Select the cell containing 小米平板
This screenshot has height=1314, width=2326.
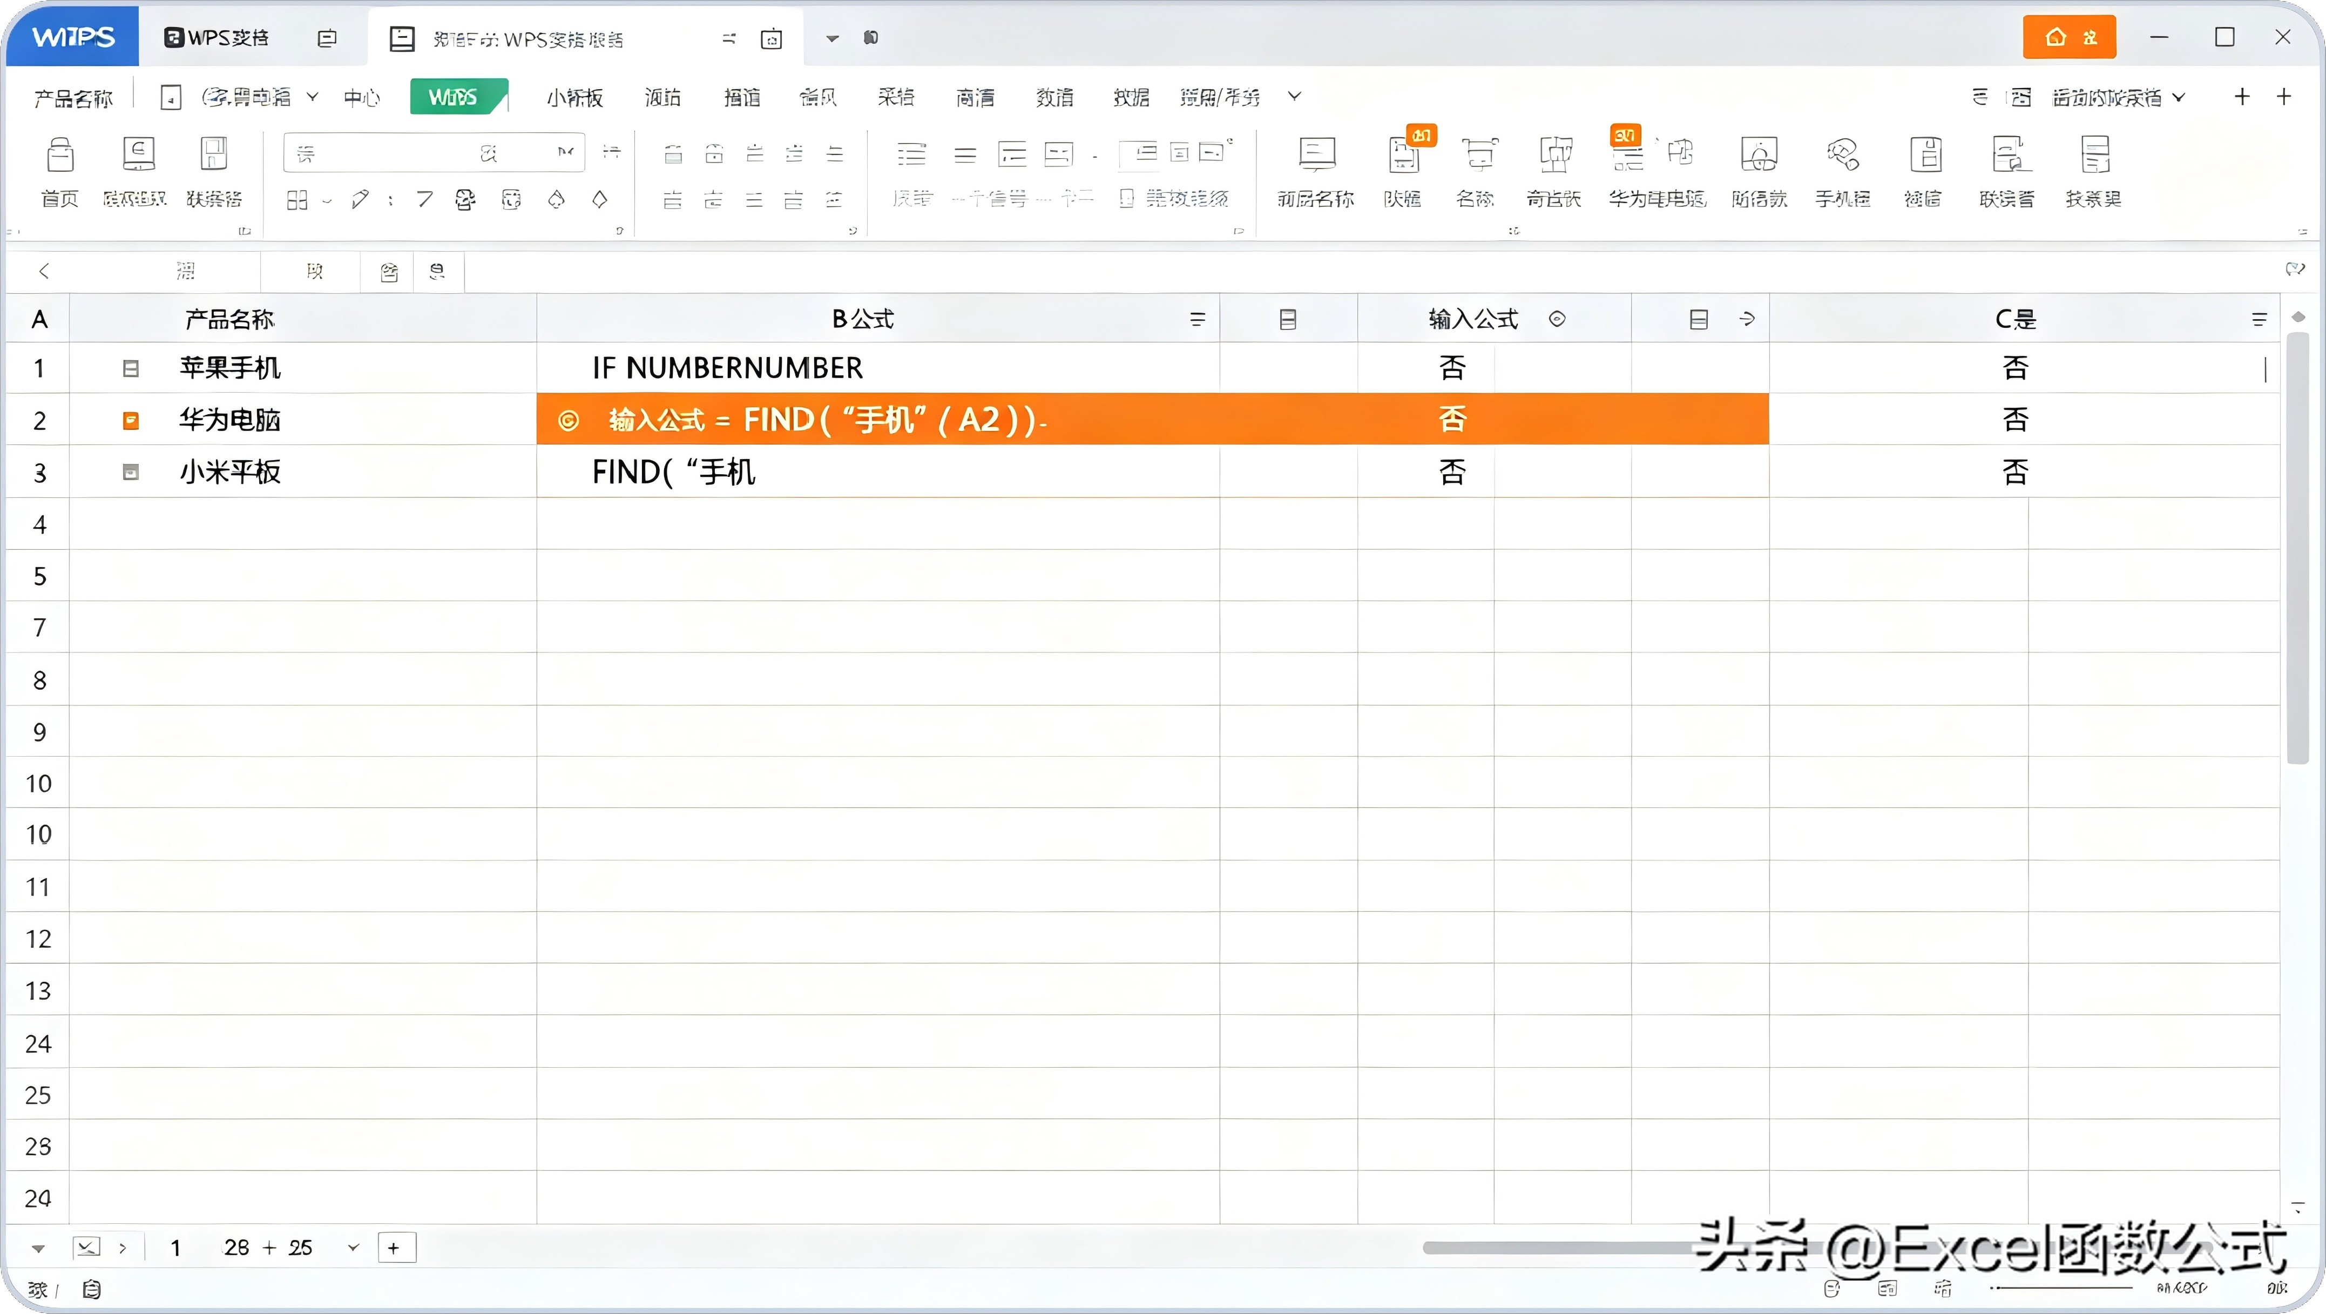(303, 471)
